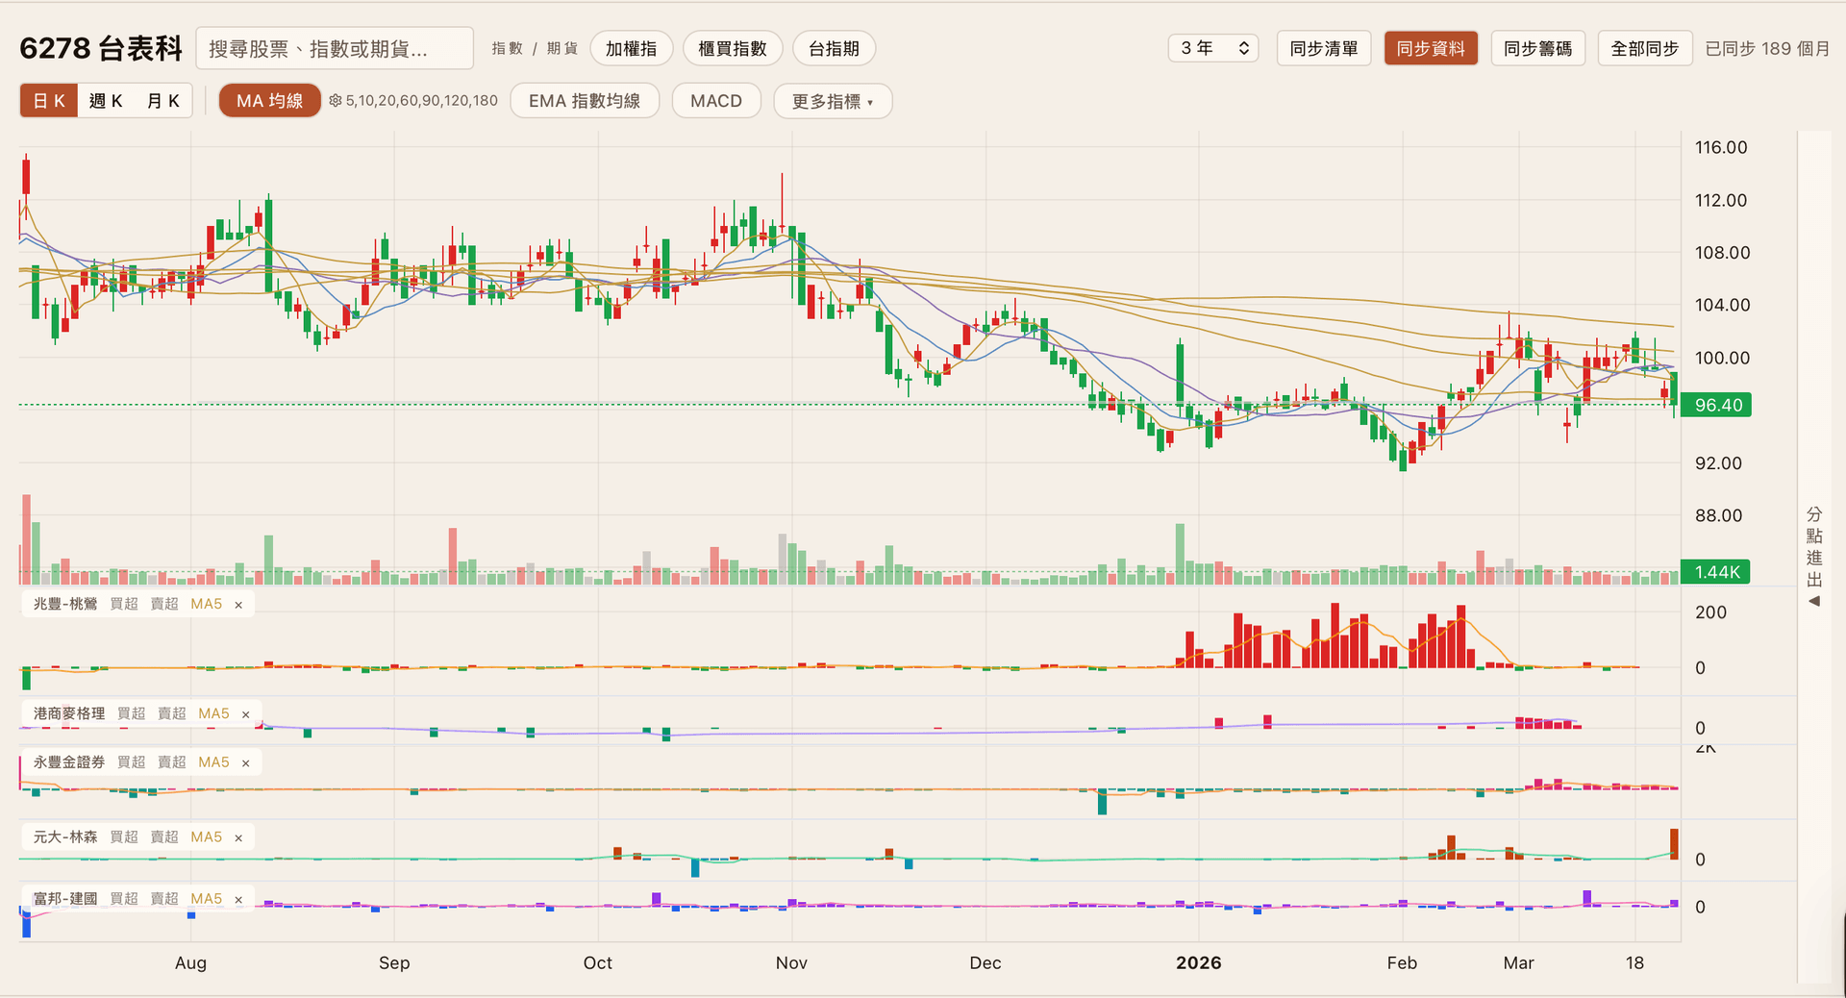Select the 櫃買指數 index shortcut
Viewport: 1846px width, 998px height.
[x=732, y=48]
